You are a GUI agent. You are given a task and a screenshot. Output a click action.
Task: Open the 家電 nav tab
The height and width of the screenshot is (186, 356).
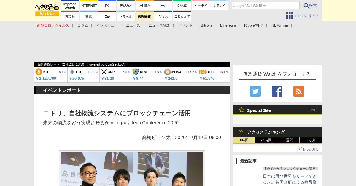point(88,17)
